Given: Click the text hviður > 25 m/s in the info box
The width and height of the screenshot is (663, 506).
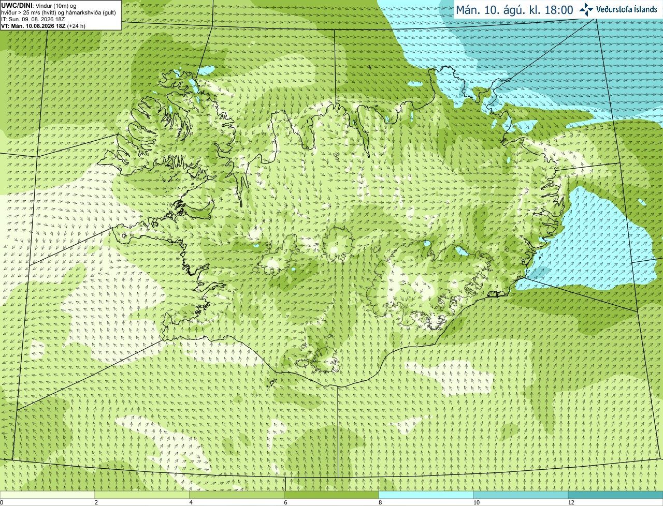Looking at the screenshot, I should (x=21, y=12).
